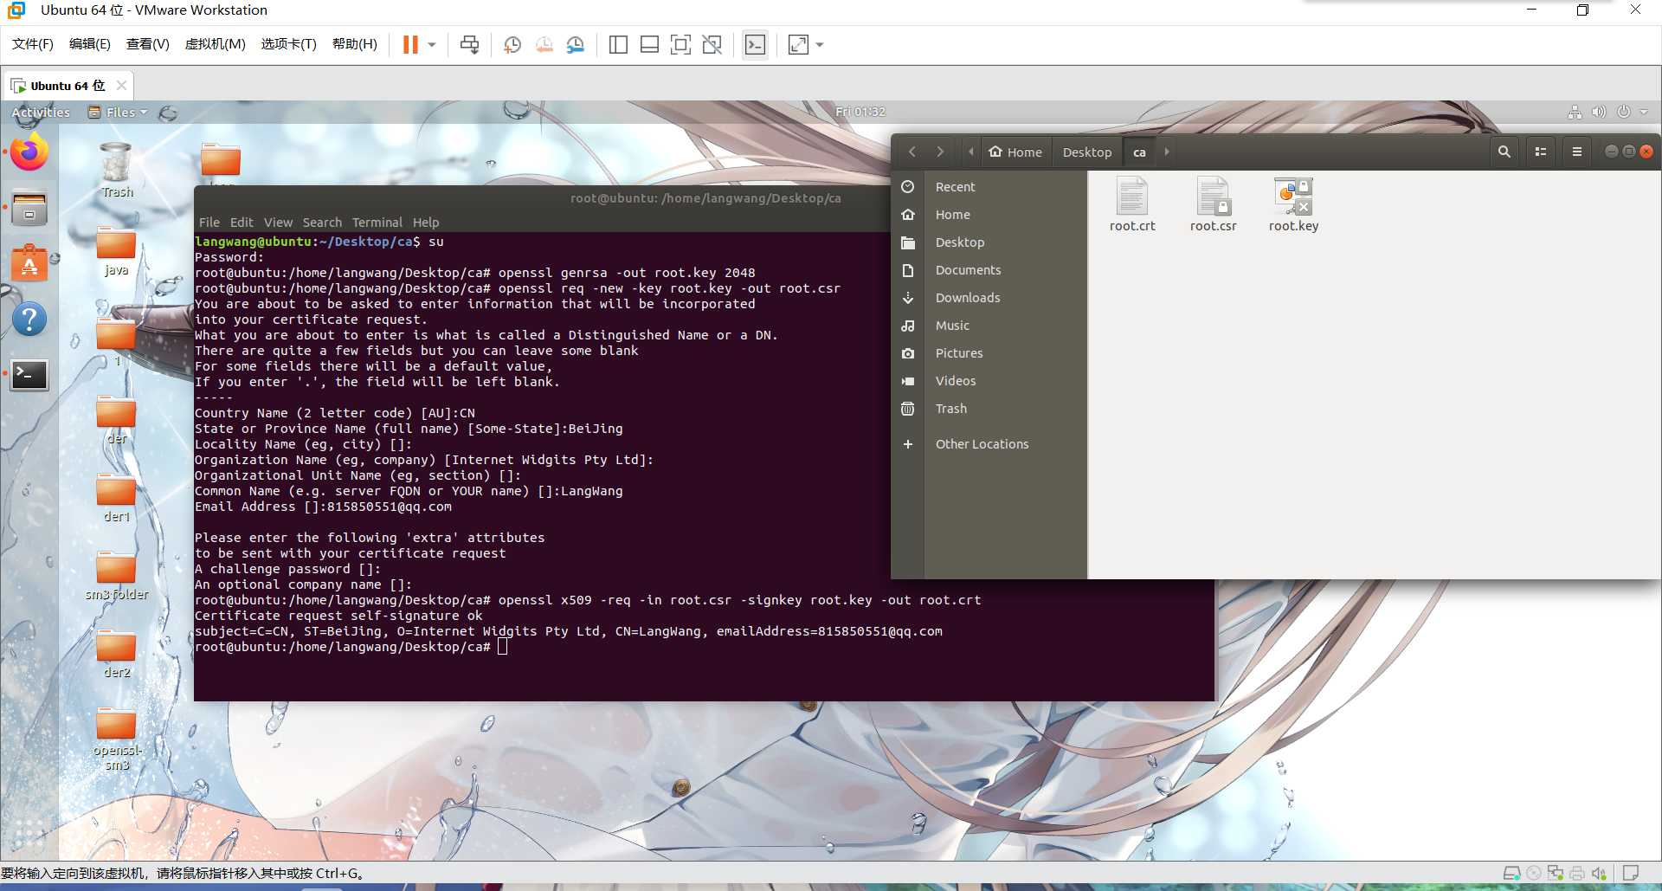Open the 虚拟机(M) menu
Viewport: 1662px width, 891px height.
(216, 43)
